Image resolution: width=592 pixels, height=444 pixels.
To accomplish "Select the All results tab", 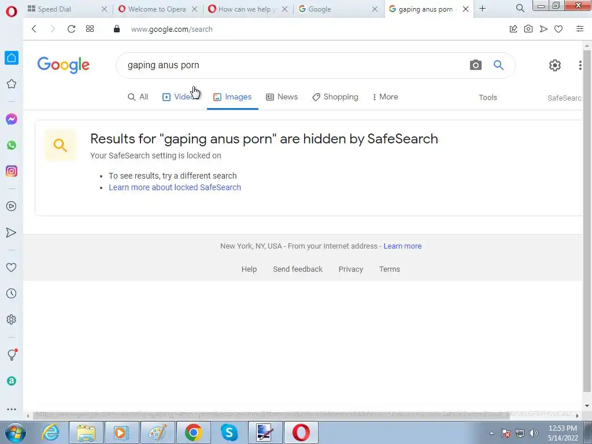I will (138, 97).
